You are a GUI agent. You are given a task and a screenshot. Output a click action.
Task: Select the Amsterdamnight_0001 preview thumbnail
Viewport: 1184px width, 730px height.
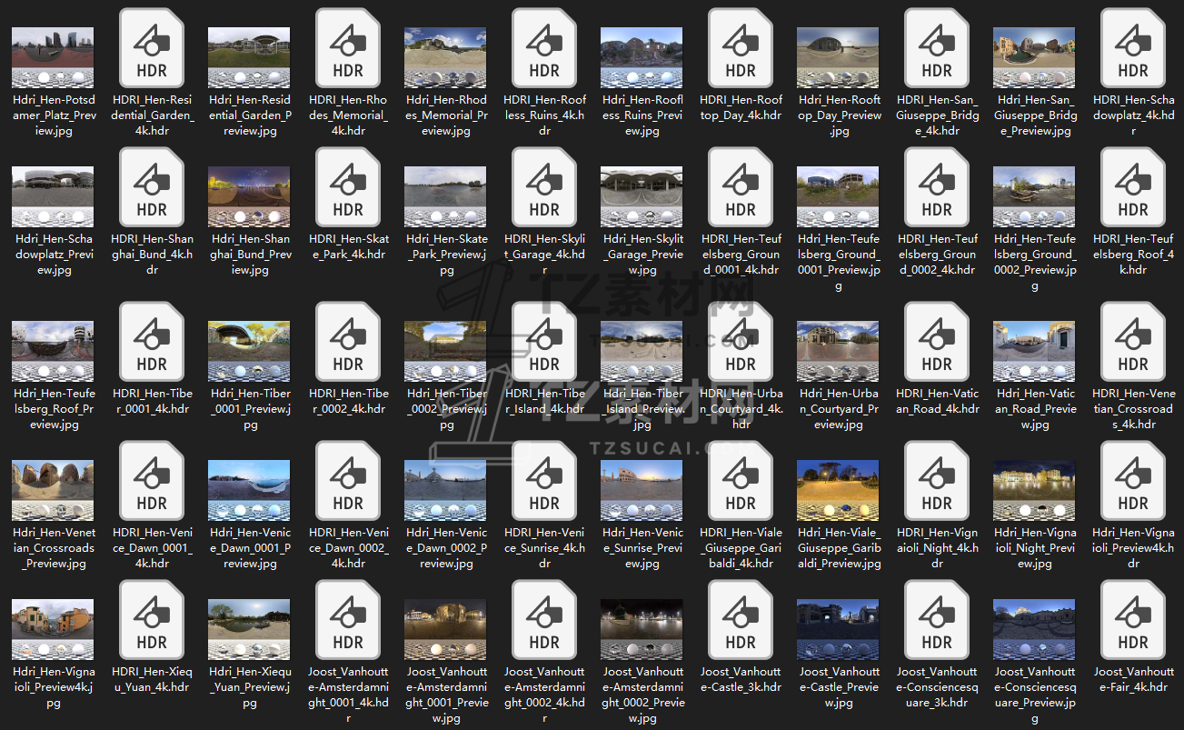click(x=445, y=629)
